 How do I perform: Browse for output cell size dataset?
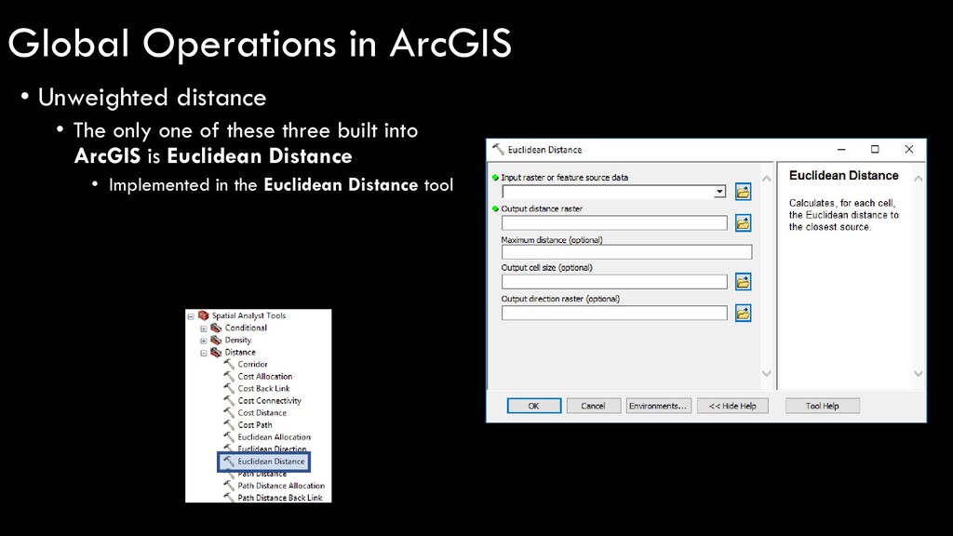click(x=743, y=282)
